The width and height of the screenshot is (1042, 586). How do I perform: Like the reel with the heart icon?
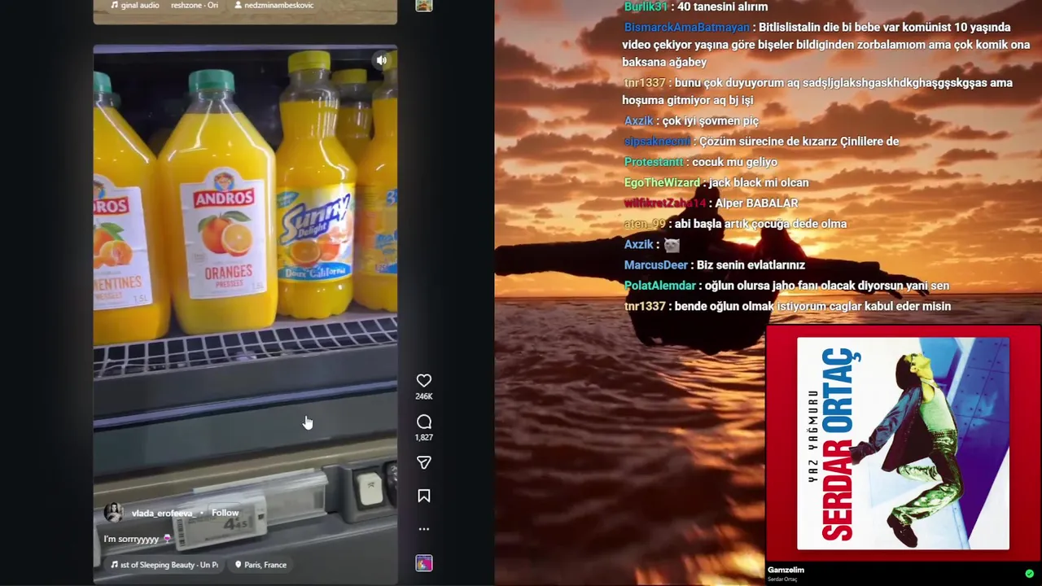[x=424, y=381]
